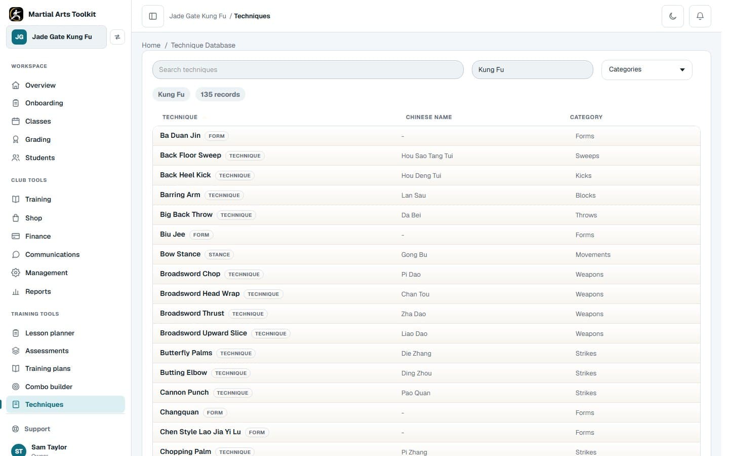729x456 pixels.
Task: Navigate to Grading
Action: (x=65, y=139)
